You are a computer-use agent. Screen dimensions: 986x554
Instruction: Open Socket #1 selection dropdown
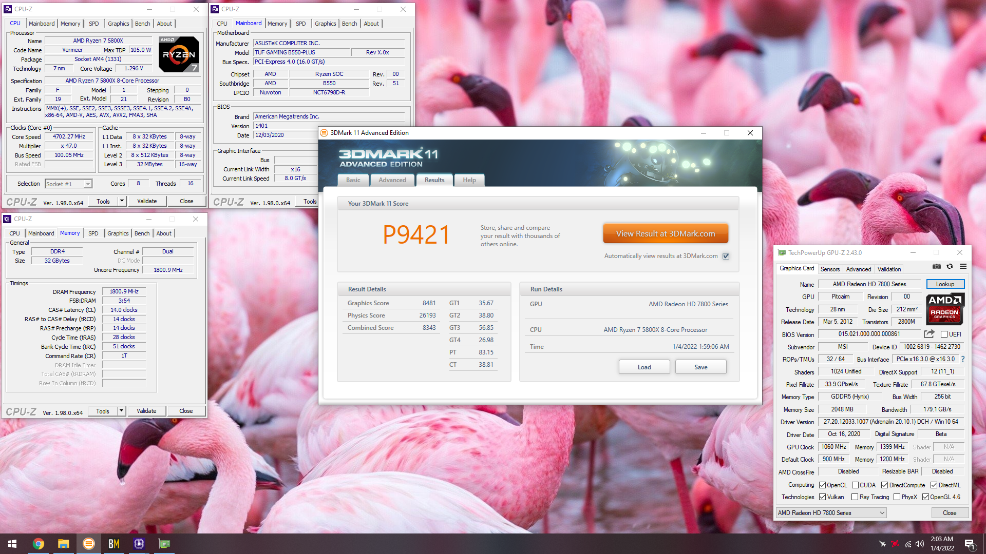click(68, 184)
